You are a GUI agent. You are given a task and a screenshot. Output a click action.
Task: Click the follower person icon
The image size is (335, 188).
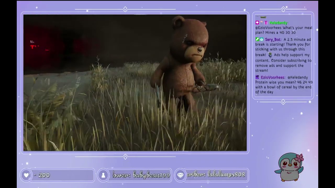[103, 175]
